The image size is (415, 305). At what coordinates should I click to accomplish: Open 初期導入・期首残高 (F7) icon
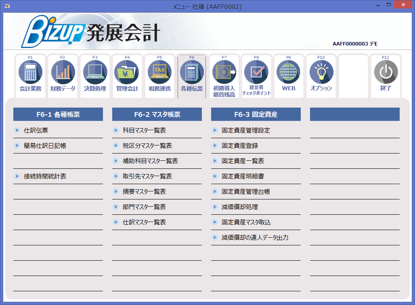224,76
